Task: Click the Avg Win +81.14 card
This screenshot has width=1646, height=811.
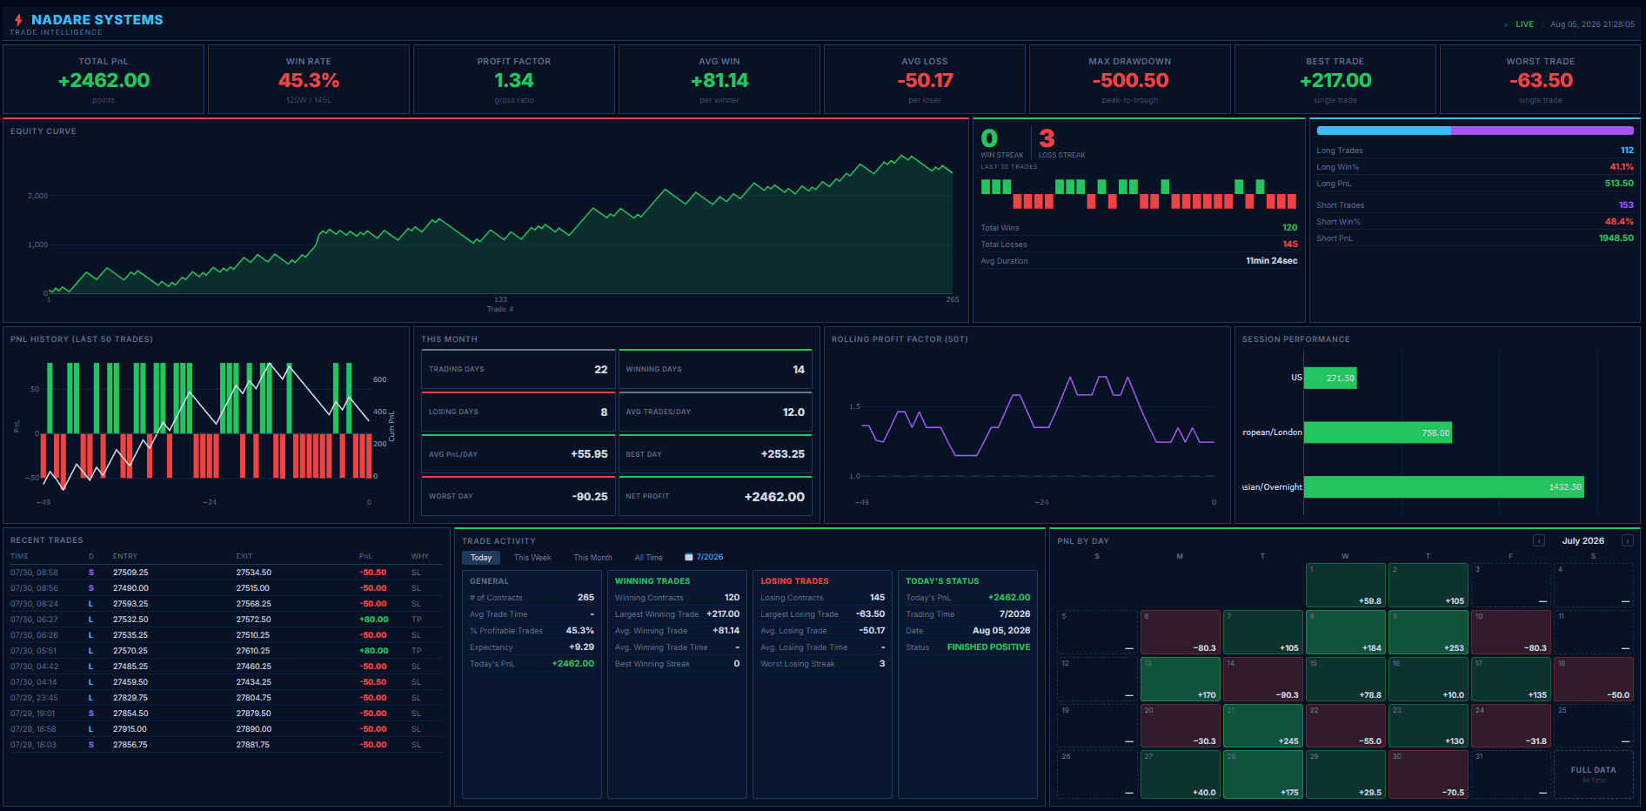Action: pos(719,79)
